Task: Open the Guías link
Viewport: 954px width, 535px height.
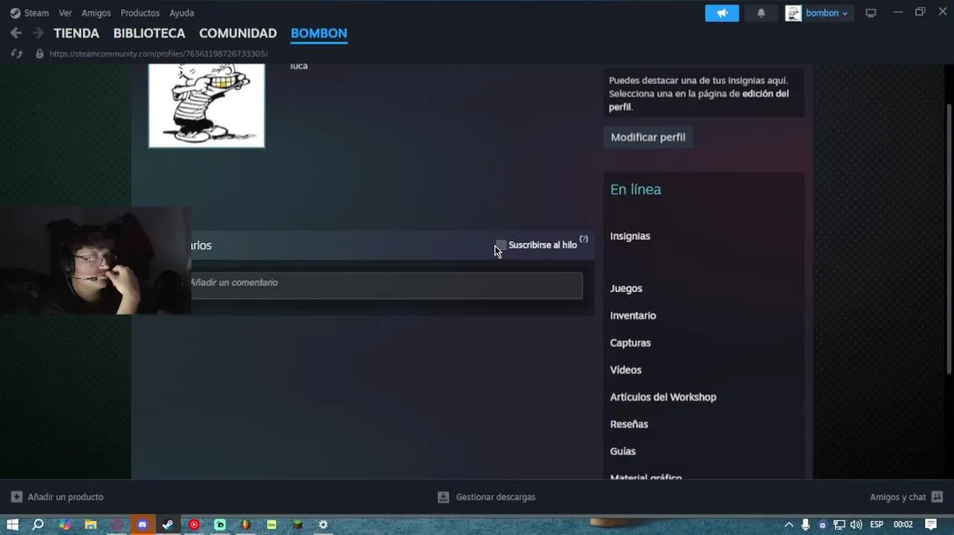Action: (623, 451)
